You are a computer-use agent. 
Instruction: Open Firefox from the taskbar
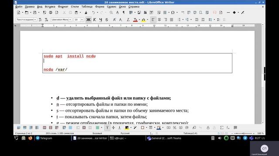(x=30, y=138)
